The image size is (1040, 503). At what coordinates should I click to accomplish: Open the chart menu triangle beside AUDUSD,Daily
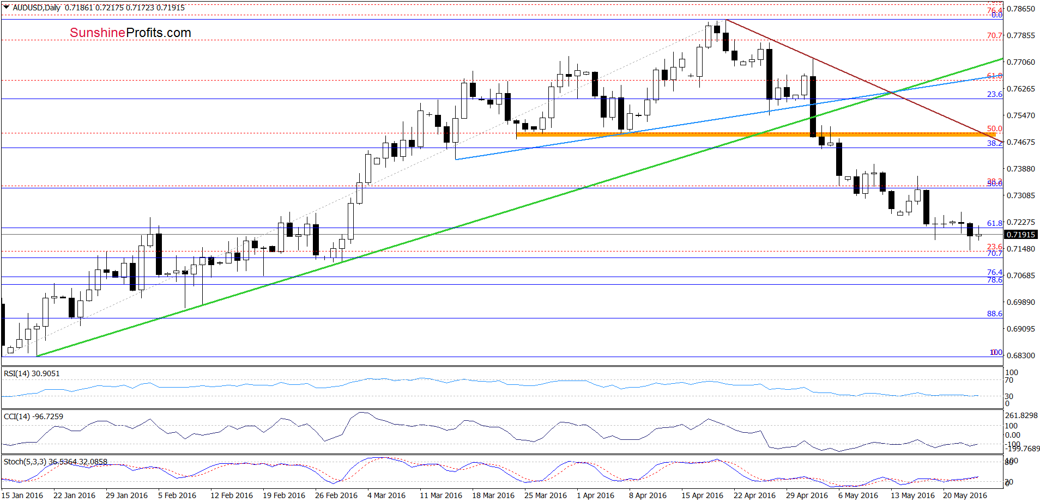pos(7,7)
